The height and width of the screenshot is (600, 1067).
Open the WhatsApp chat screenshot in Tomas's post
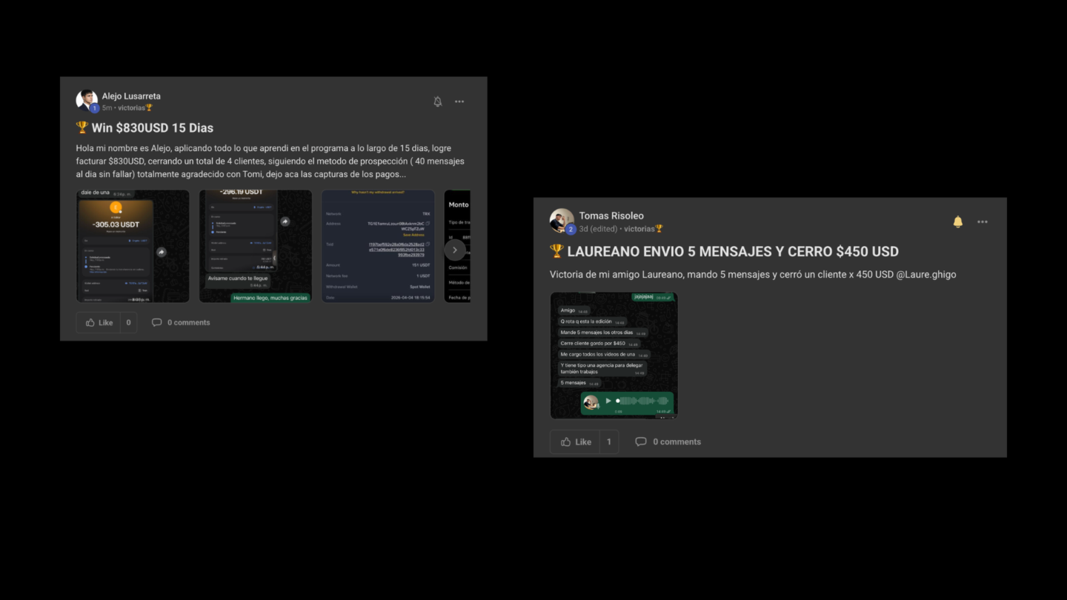click(614, 356)
